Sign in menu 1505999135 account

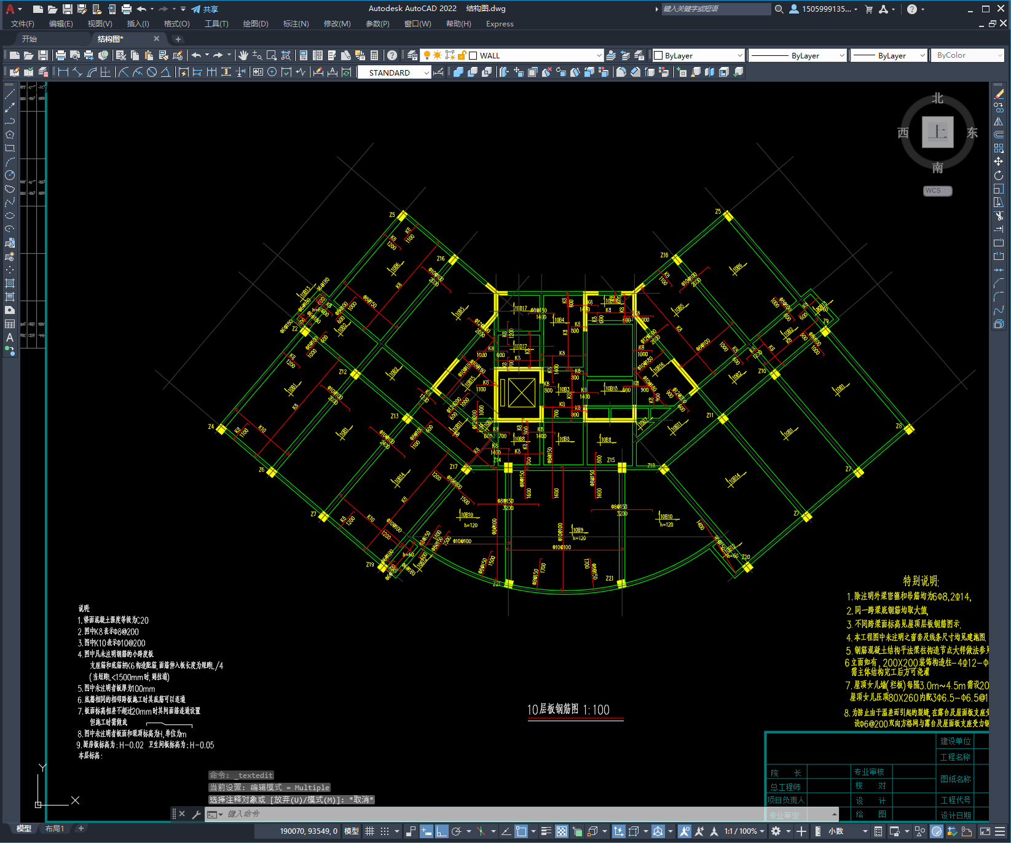pos(824,9)
